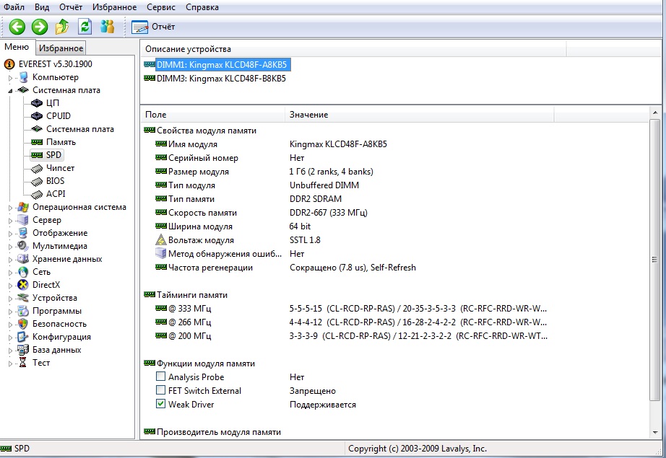Open the Справка menu
This screenshot has width=666, height=458.
pyautogui.click(x=202, y=7)
